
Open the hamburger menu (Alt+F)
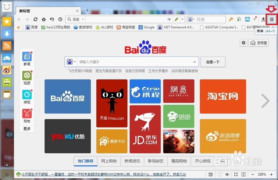coord(272,19)
